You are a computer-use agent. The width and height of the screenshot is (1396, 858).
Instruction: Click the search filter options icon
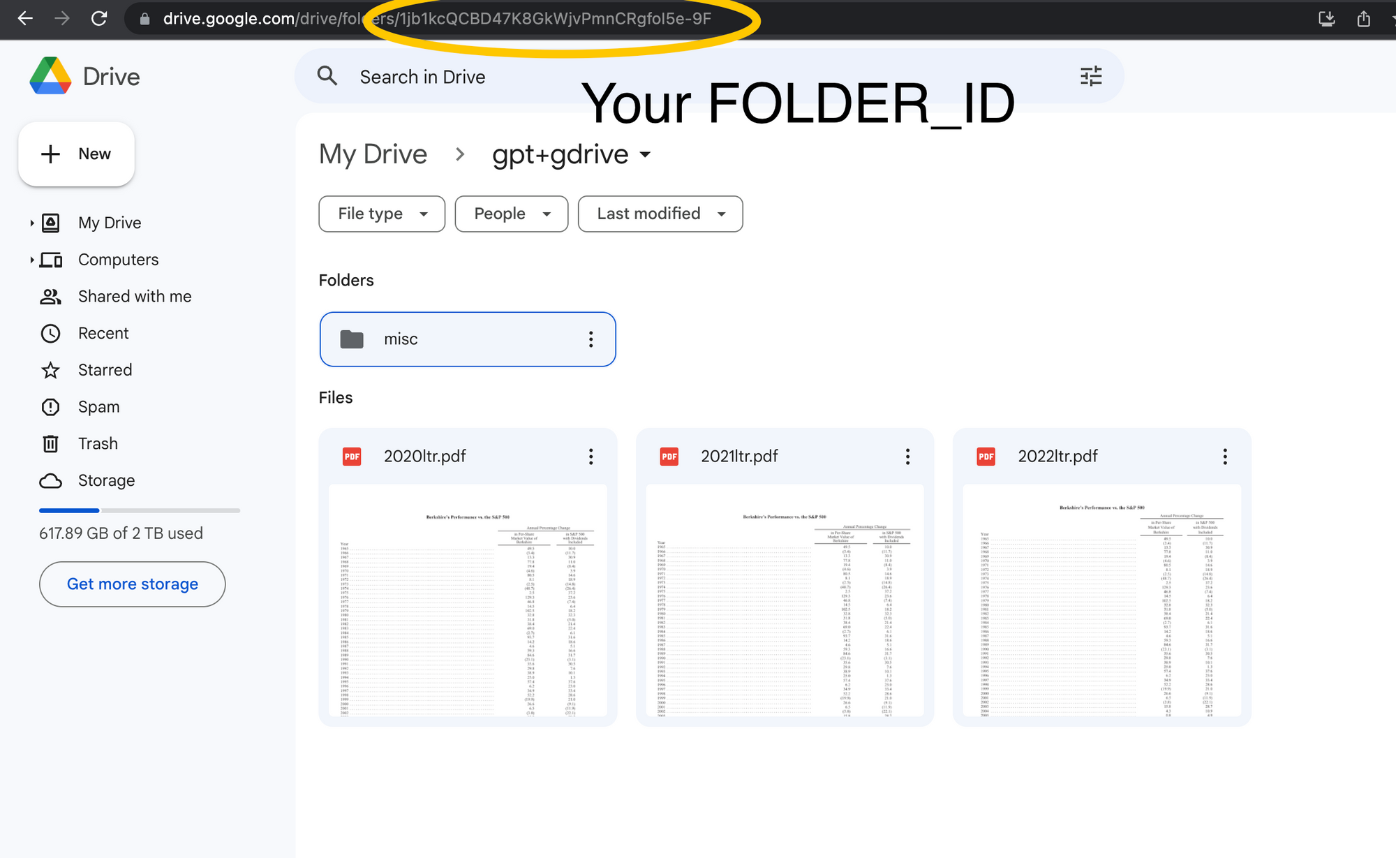(x=1090, y=76)
